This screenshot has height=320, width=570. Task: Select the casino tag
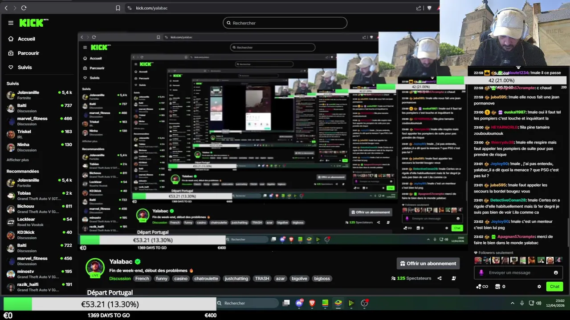click(181, 279)
